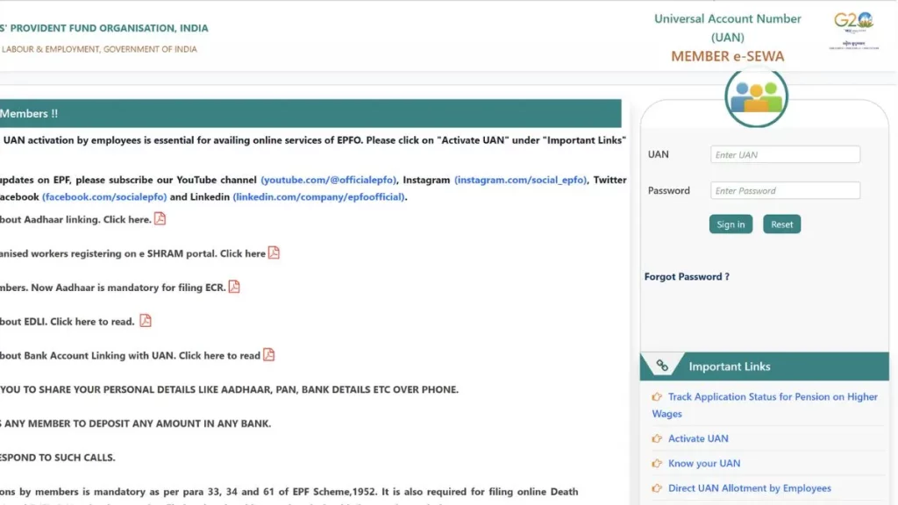Open the instagram.com/social_epfo link
The height and width of the screenshot is (505, 898).
point(520,180)
